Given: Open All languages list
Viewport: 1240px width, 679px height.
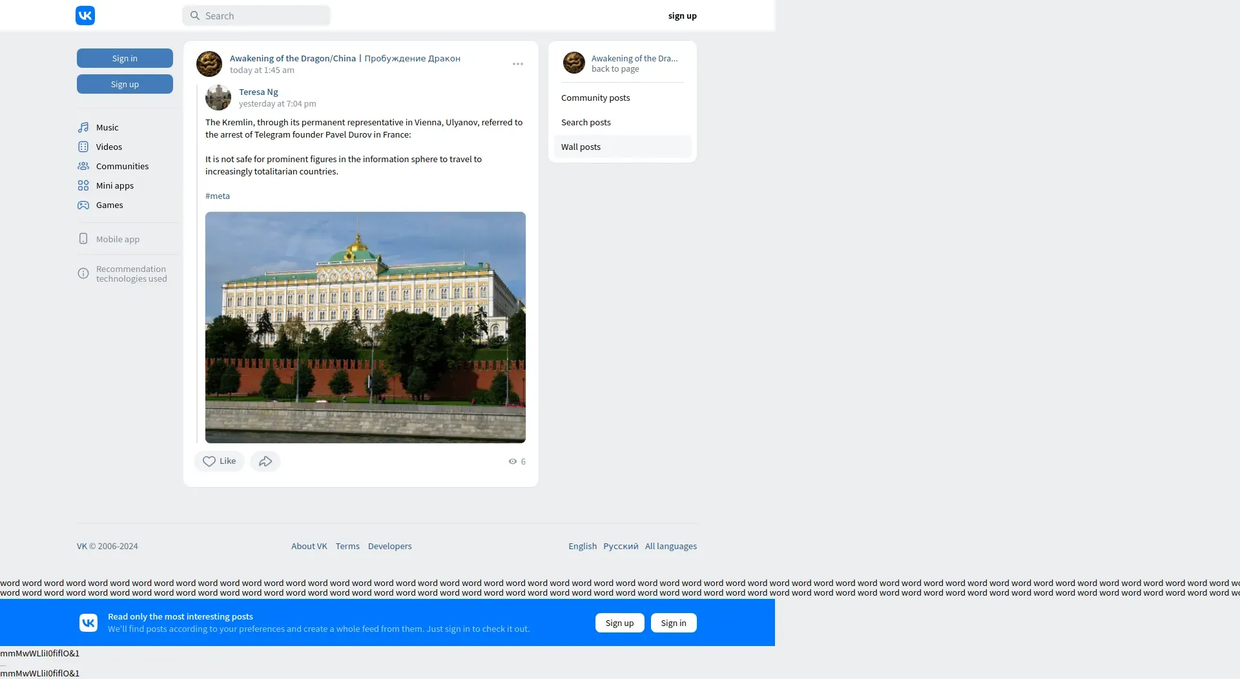Looking at the screenshot, I should click(671, 546).
